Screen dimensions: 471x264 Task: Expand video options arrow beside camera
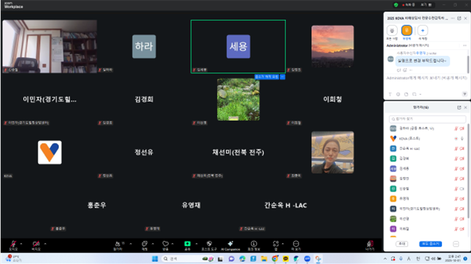[x=45, y=243]
